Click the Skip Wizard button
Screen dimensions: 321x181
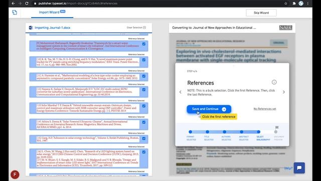pyautogui.click(x=261, y=13)
